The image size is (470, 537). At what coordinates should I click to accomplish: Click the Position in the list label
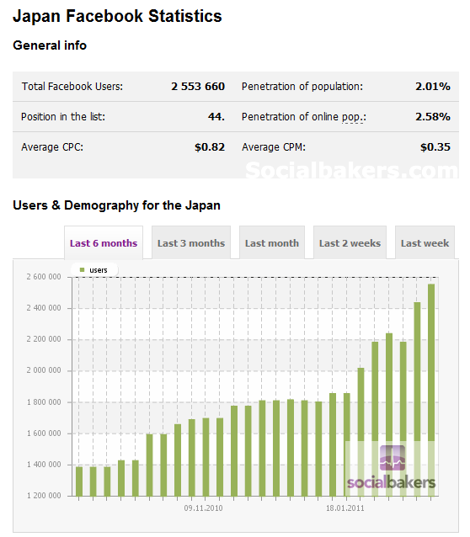(x=63, y=117)
